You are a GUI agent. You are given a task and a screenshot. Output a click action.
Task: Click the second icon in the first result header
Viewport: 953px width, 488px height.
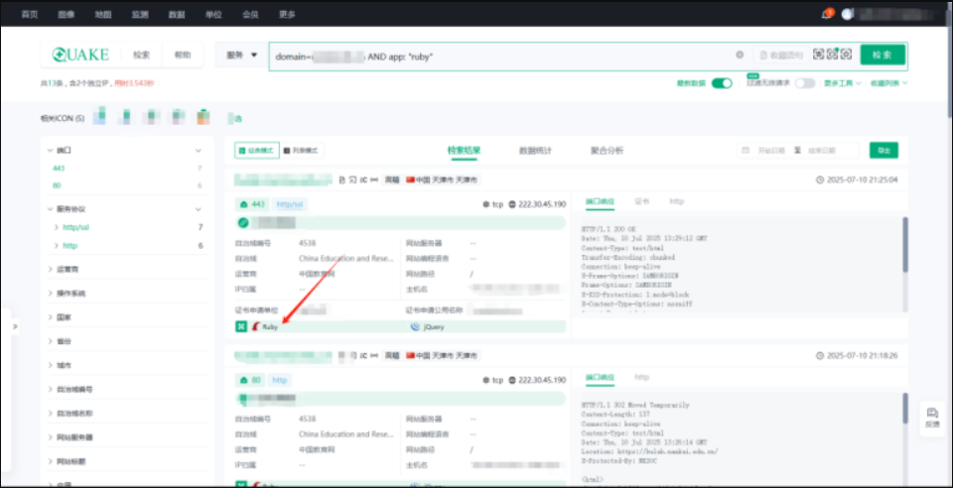pos(352,180)
